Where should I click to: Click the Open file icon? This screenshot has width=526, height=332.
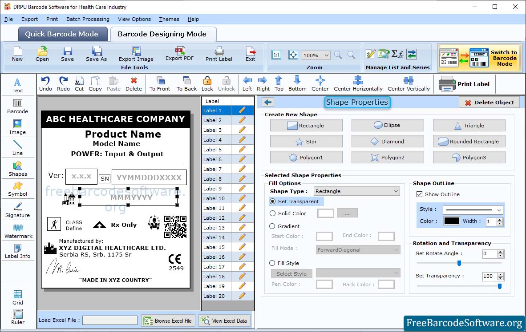click(x=42, y=54)
